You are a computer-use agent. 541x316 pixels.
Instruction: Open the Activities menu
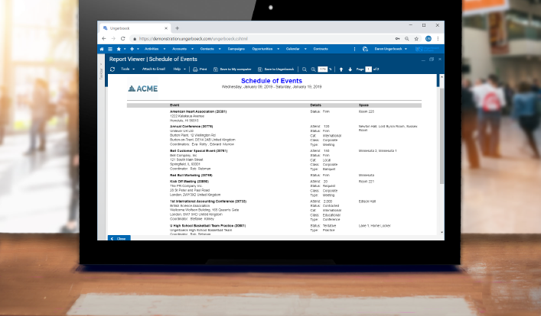[x=152, y=49]
